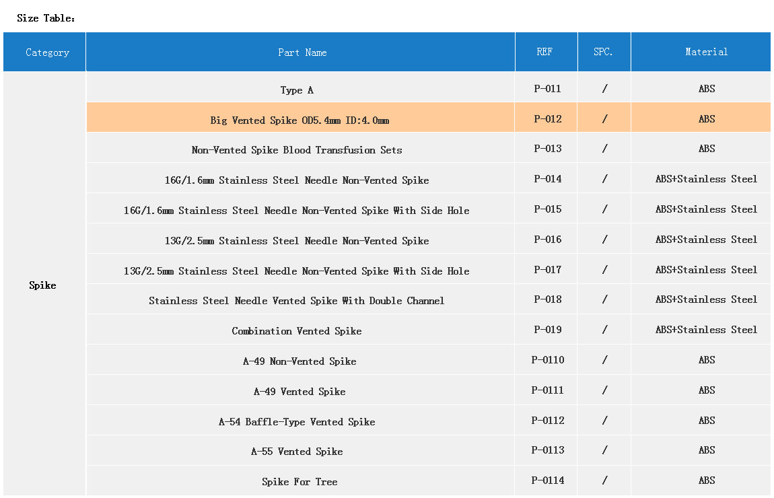Select highlighted Big Vented Spike row
The height and width of the screenshot is (498, 774).
300,120
